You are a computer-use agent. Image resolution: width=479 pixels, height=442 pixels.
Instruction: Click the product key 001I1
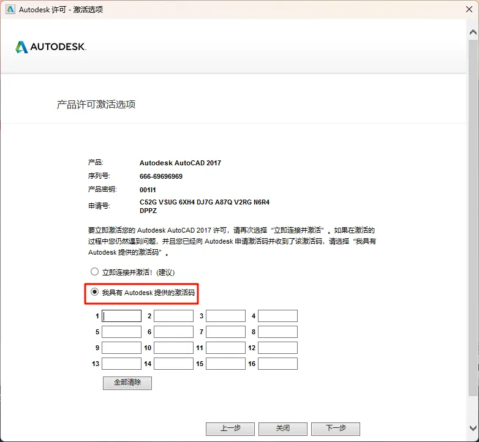tap(148, 190)
